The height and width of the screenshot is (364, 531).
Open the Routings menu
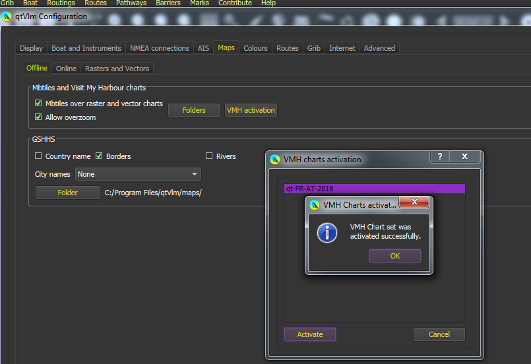coord(61,3)
